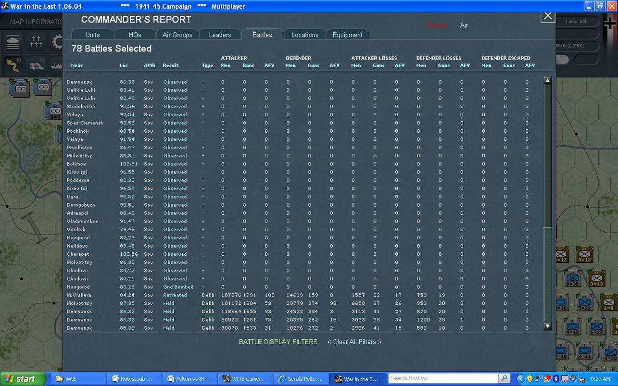The width and height of the screenshot is (618, 386).
Task: Select the Cherepet battle row
Action: tap(303, 254)
